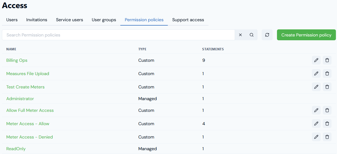
Task: Click Create Permission policy button
Action: pos(306,35)
